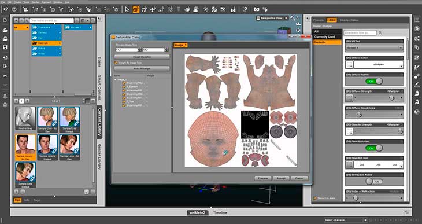Click the viewport pan arrows icon
The width and height of the screenshot is (422, 224).
[298, 30]
